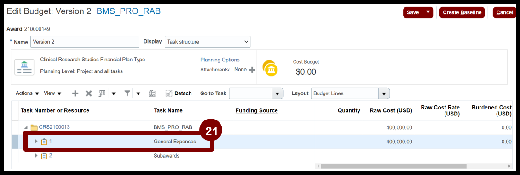Click the Name field containing Version 2
This screenshot has width=520, height=175.
click(85, 42)
